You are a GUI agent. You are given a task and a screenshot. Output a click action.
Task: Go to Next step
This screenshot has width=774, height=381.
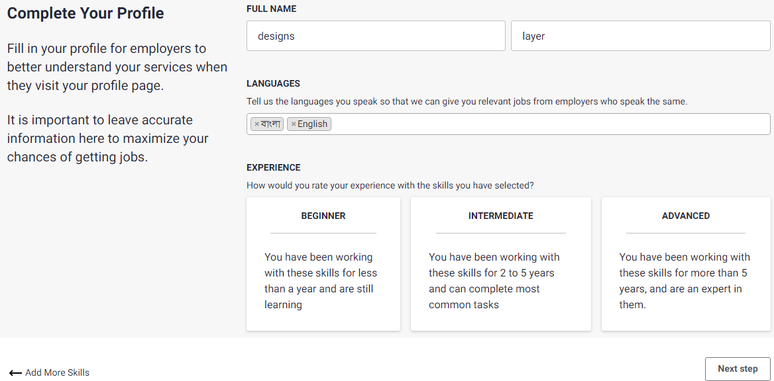click(738, 368)
